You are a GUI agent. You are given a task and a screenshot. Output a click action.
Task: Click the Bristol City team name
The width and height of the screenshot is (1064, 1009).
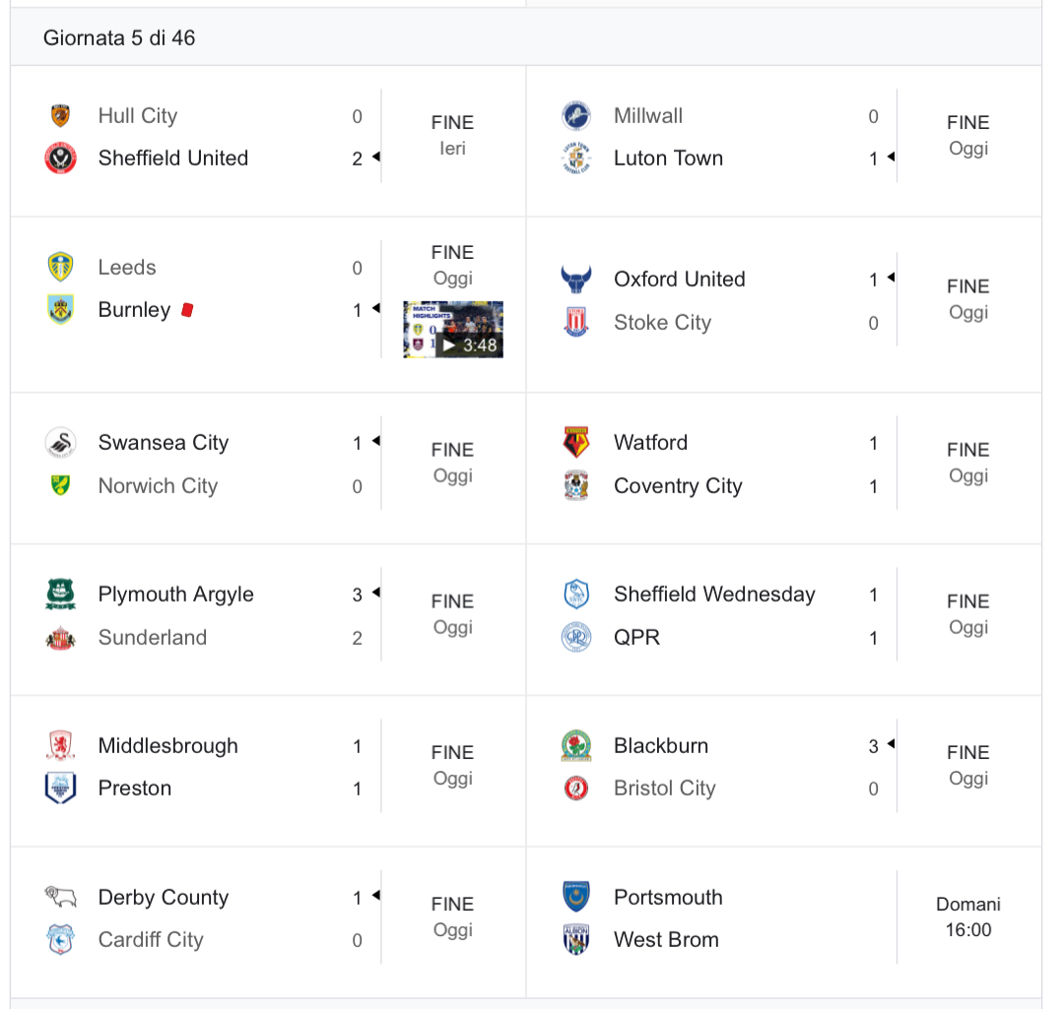tap(664, 788)
